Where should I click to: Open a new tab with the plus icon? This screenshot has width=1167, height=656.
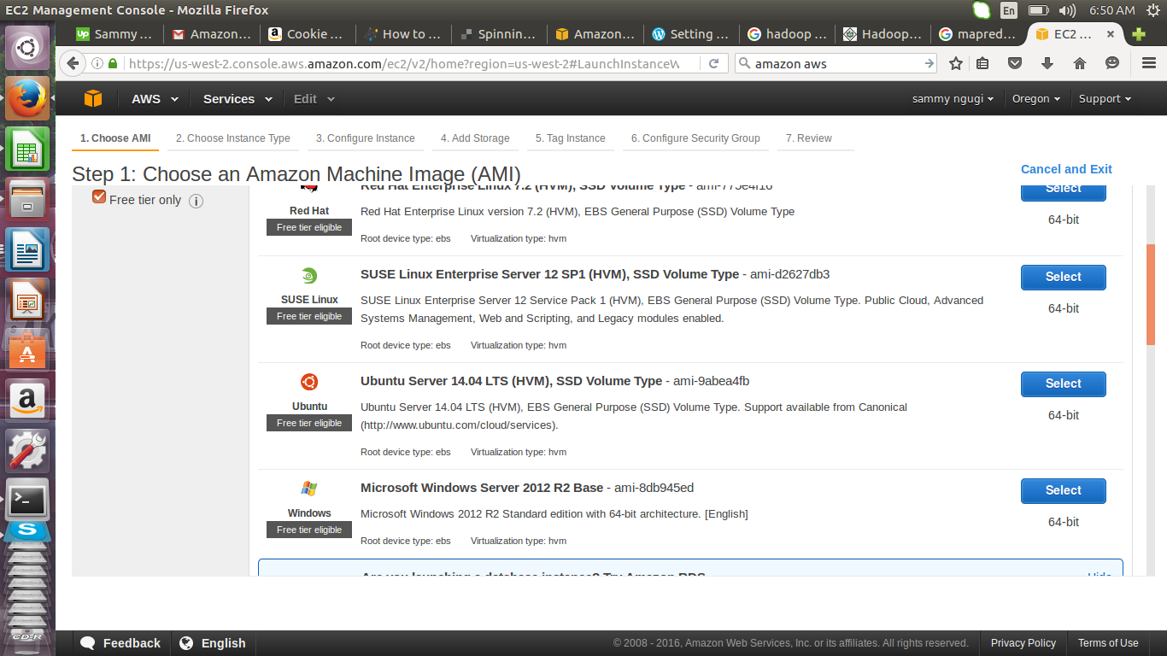point(1138,34)
